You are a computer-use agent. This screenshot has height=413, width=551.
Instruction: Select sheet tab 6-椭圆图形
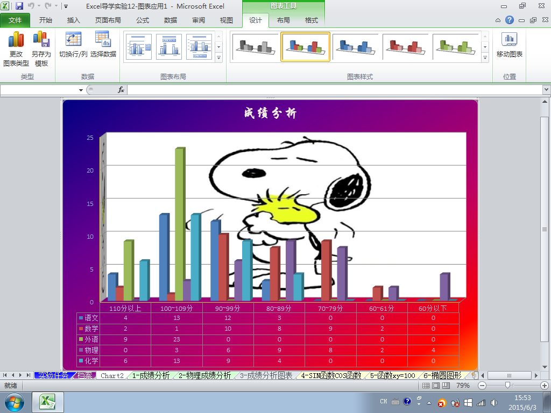[442, 375]
